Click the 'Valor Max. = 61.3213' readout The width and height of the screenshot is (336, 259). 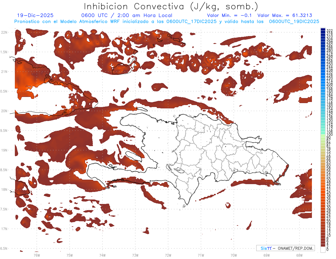(284, 15)
